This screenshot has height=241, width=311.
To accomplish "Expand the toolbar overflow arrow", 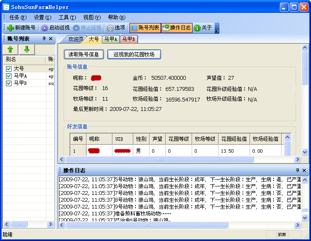I will point(217,28).
